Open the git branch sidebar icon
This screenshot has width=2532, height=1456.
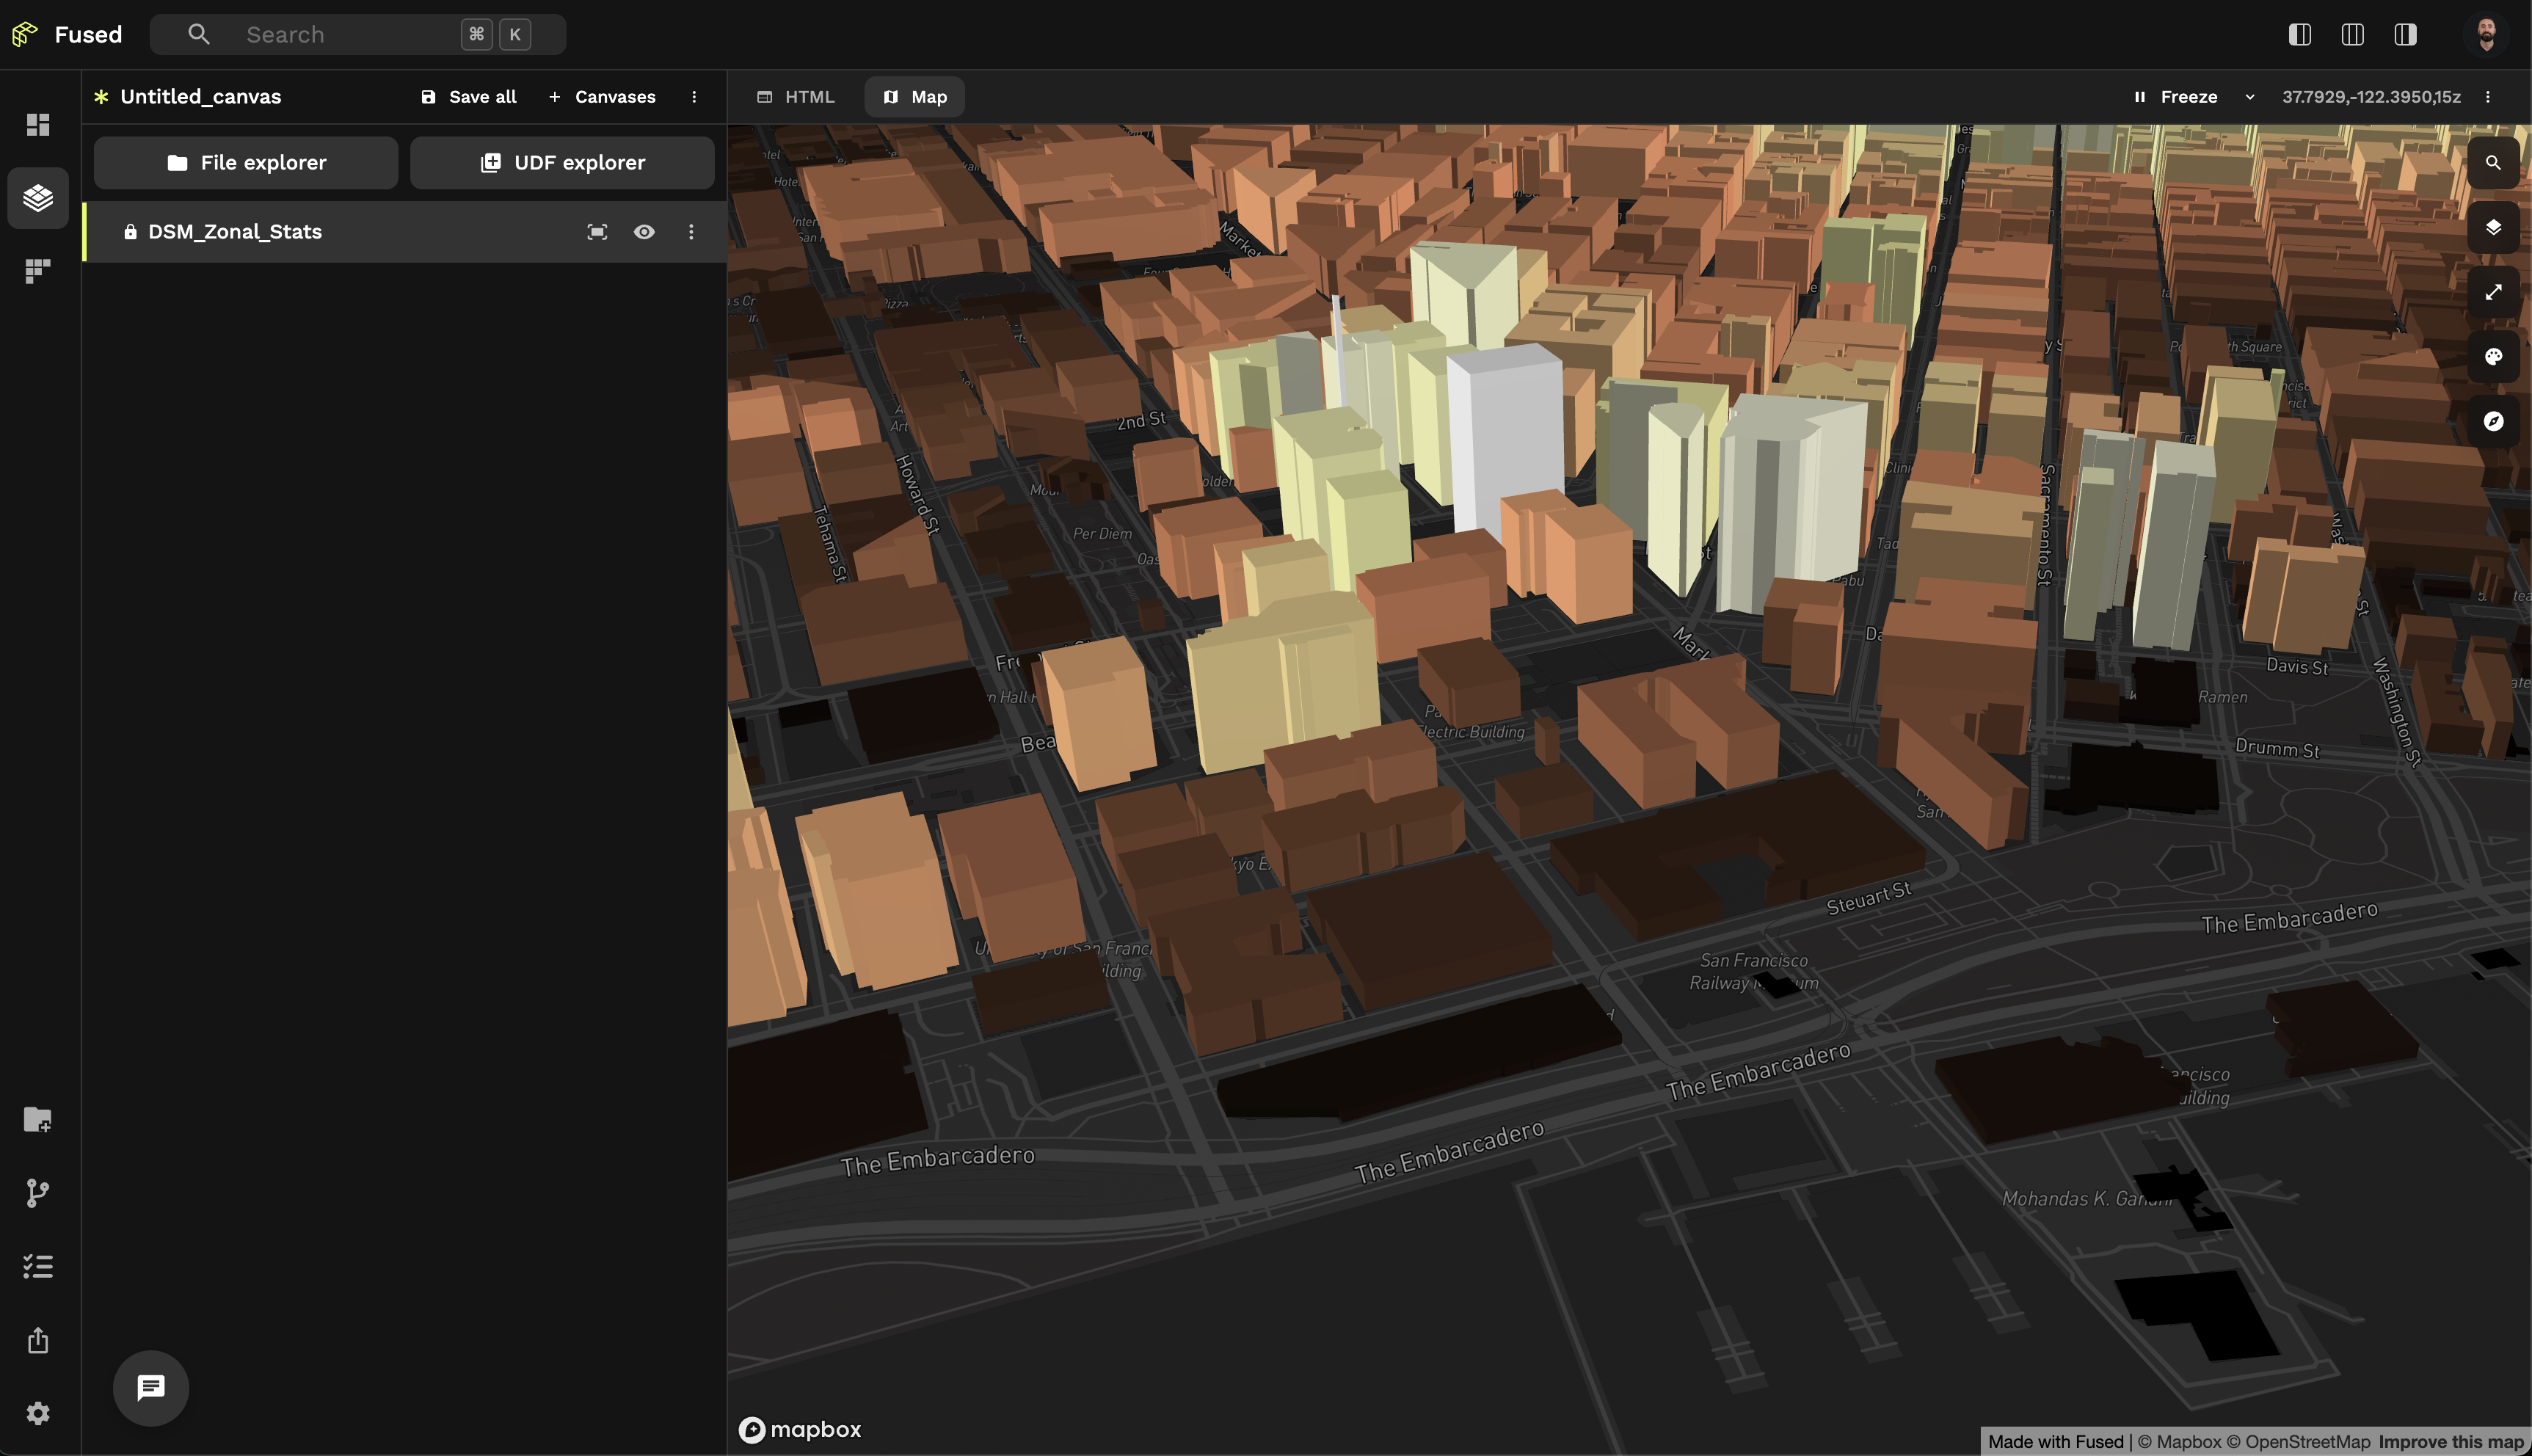[38, 1192]
